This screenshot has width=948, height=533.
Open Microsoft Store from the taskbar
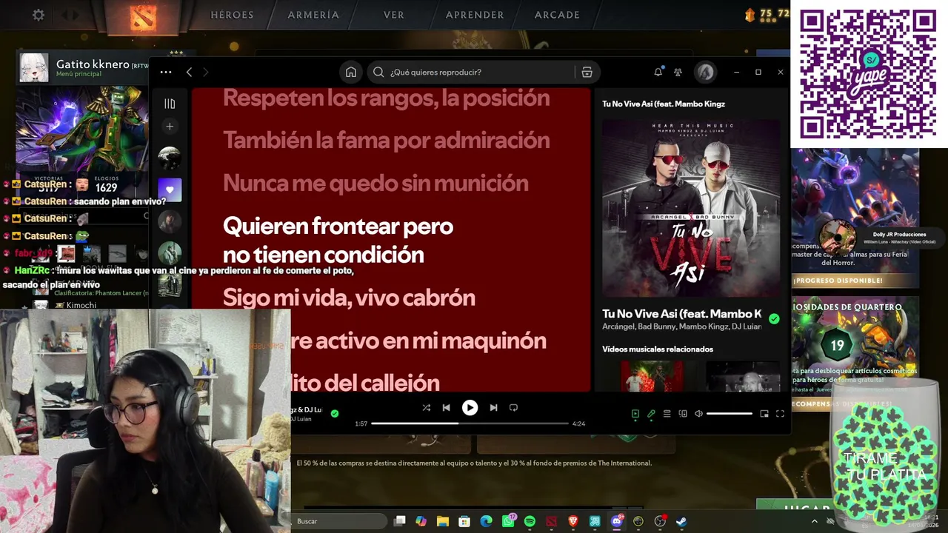(x=464, y=521)
